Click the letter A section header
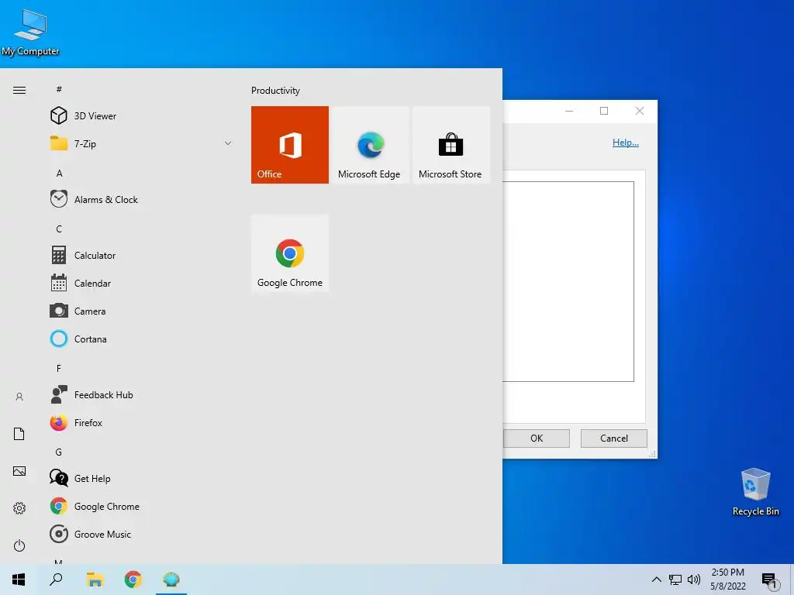The image size is (794, 595). (59, 173)
